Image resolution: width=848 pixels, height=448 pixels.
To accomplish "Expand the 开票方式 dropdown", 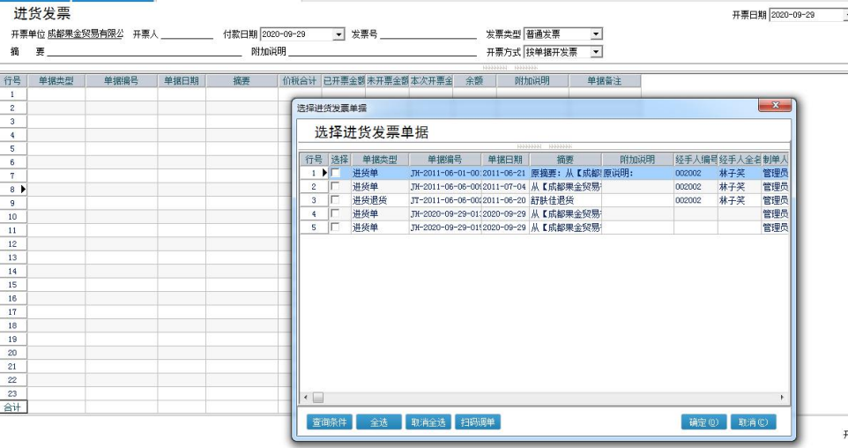I will 596,52.
